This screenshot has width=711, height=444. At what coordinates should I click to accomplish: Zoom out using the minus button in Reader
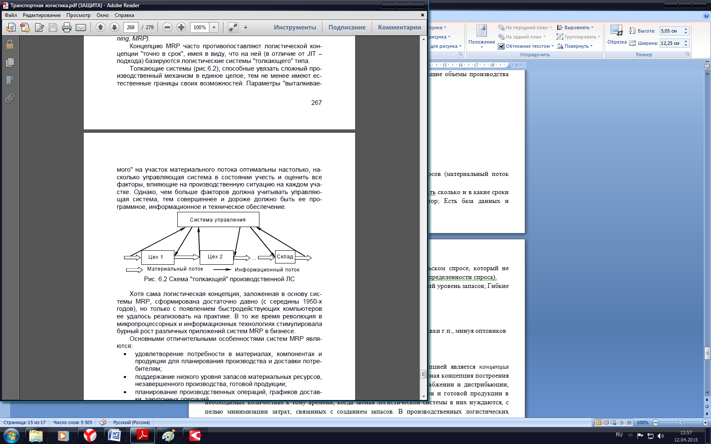167,27
